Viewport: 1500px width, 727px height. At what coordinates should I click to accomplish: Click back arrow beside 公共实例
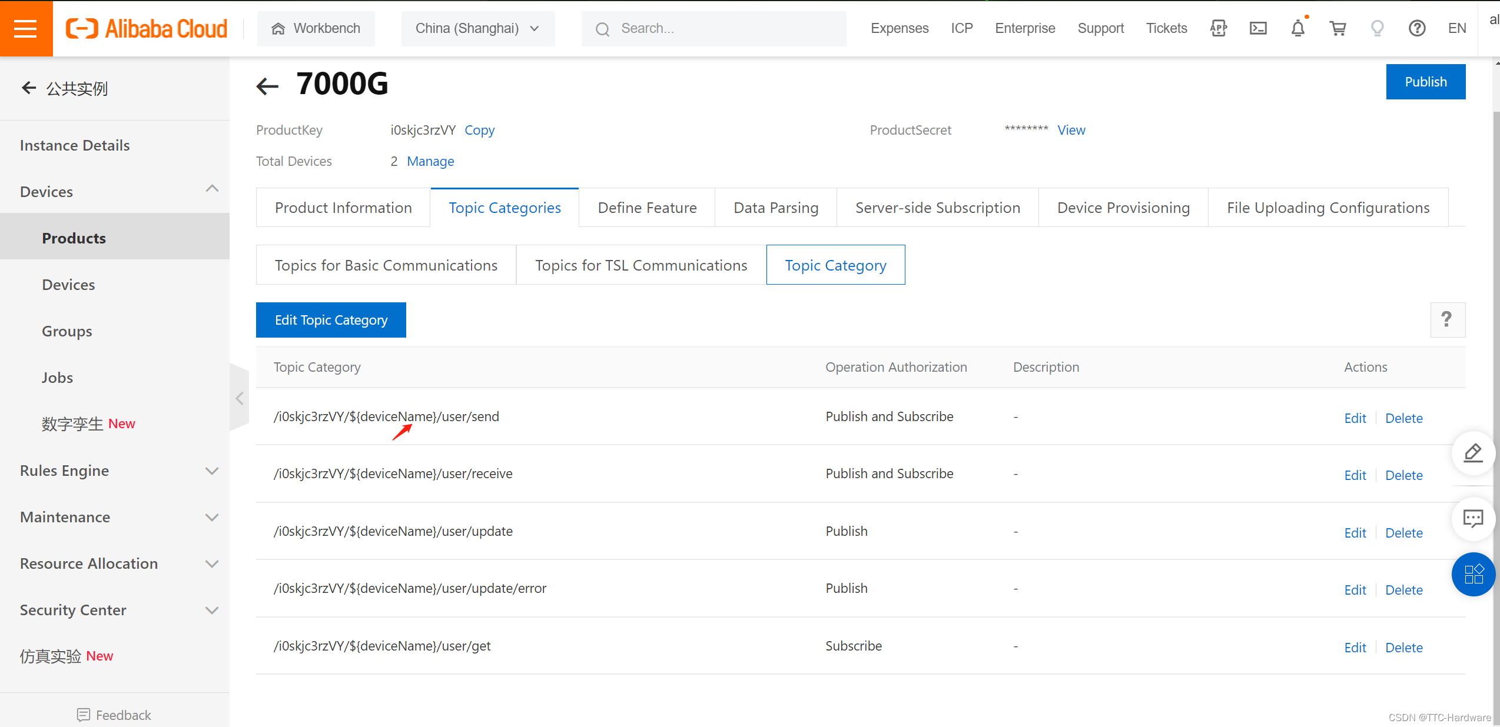coord(29,88)
